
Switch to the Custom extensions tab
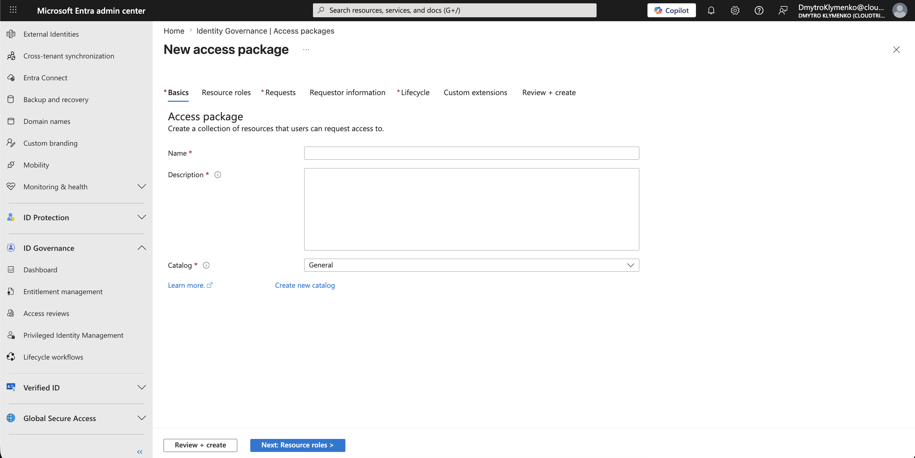click(475, 93)
